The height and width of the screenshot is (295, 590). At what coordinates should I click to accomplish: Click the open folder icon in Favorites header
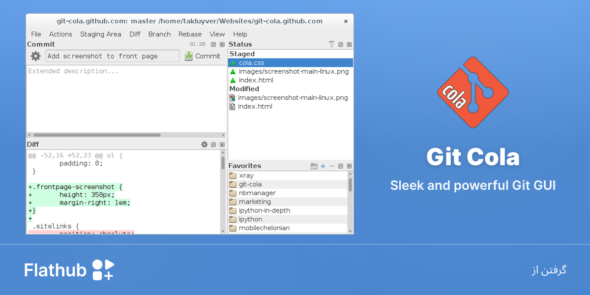314,166
